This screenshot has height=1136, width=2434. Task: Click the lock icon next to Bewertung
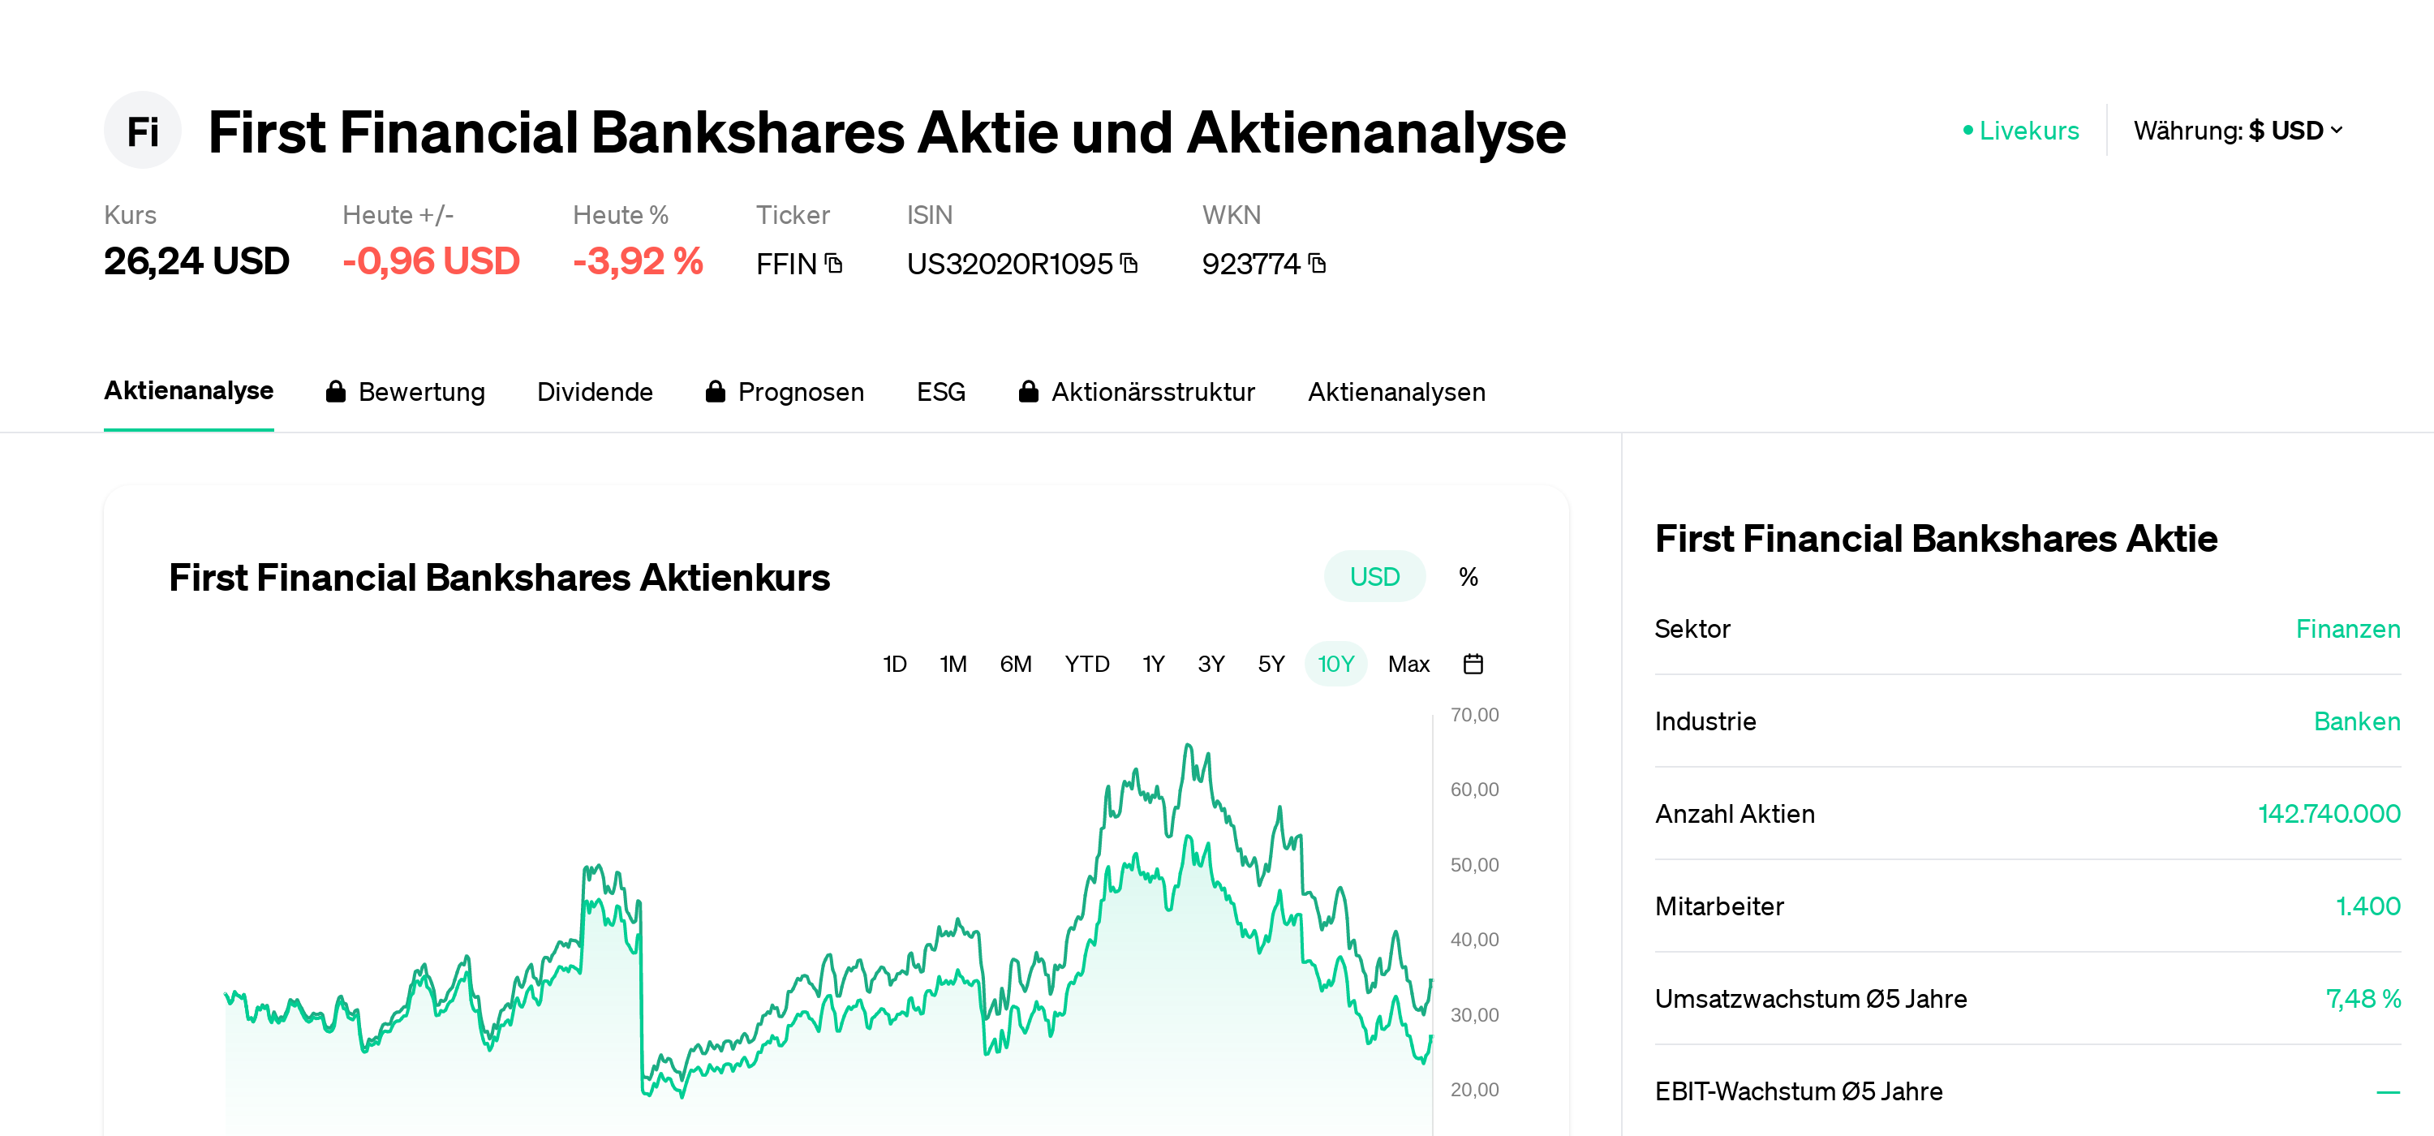[x=335, y=390]
